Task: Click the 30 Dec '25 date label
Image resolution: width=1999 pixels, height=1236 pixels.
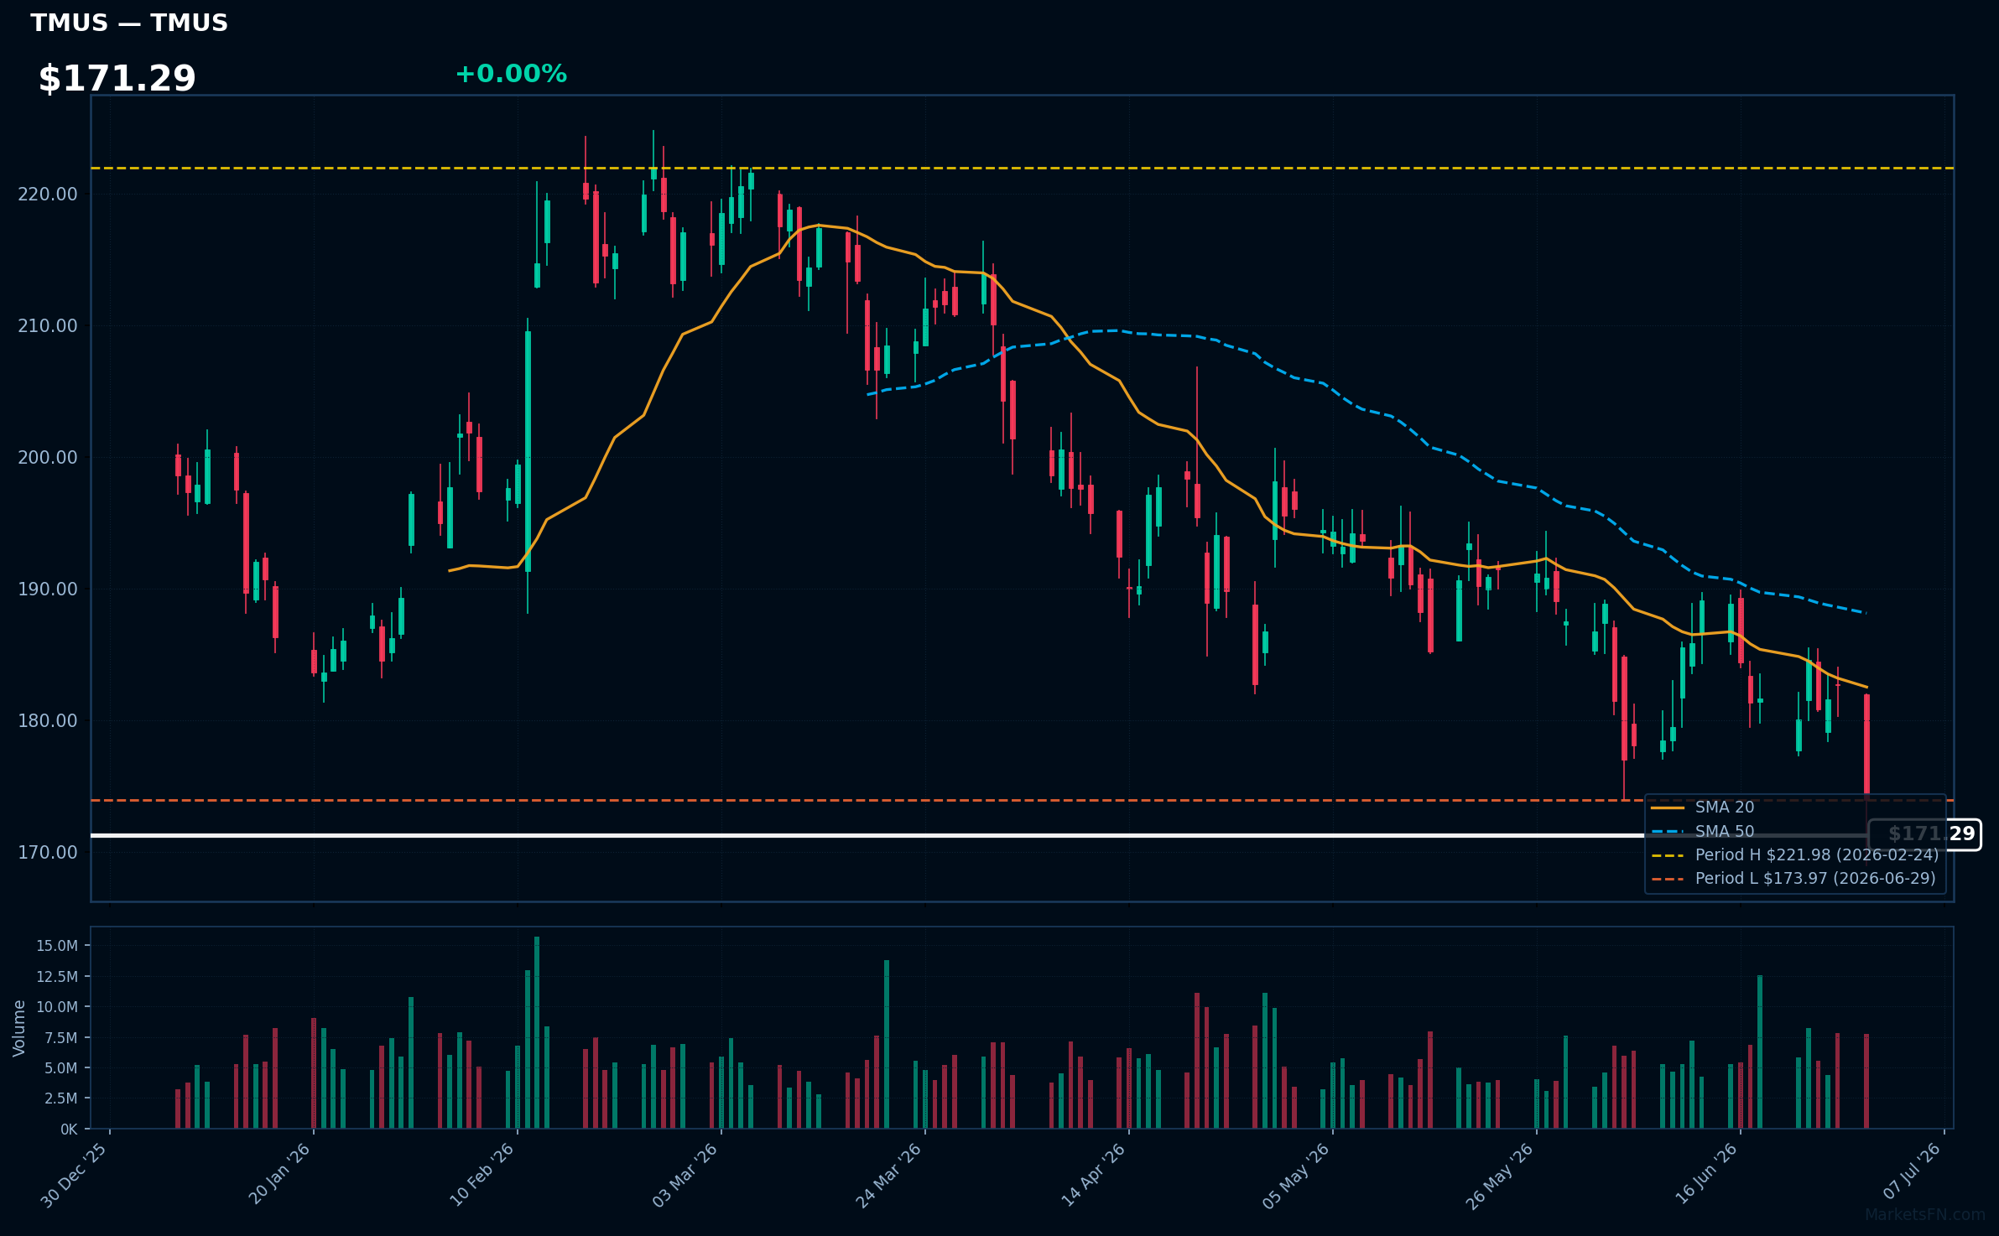Action: pyautogui.click(x=74, y=1175)
